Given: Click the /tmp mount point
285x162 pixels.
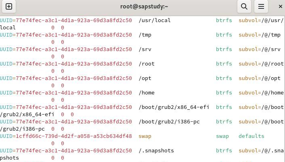Looking at the screenshot, I should [145, 35].
